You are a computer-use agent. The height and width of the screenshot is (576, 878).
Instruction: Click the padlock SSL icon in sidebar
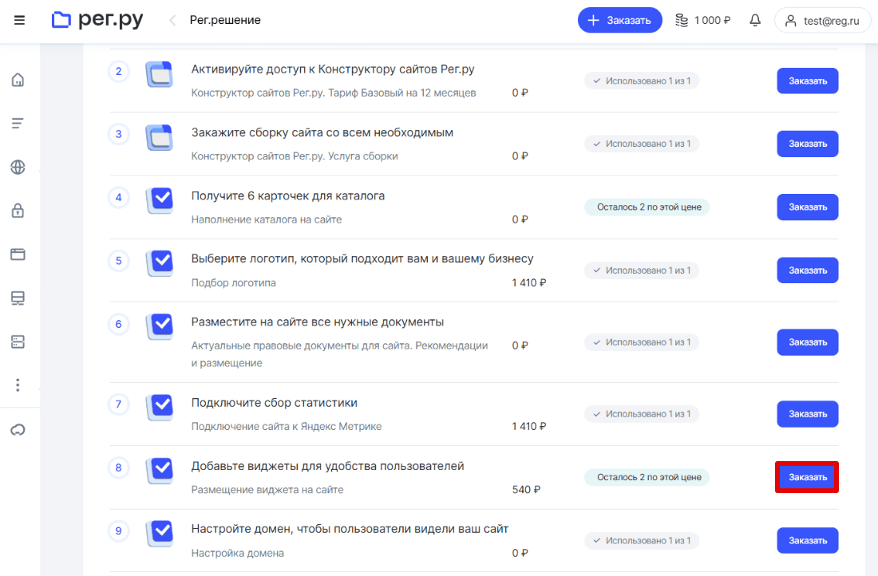point(18,211)
